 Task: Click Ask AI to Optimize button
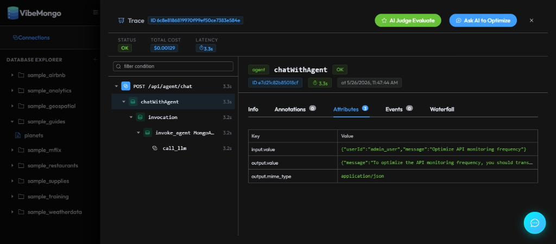click(483, 21)
